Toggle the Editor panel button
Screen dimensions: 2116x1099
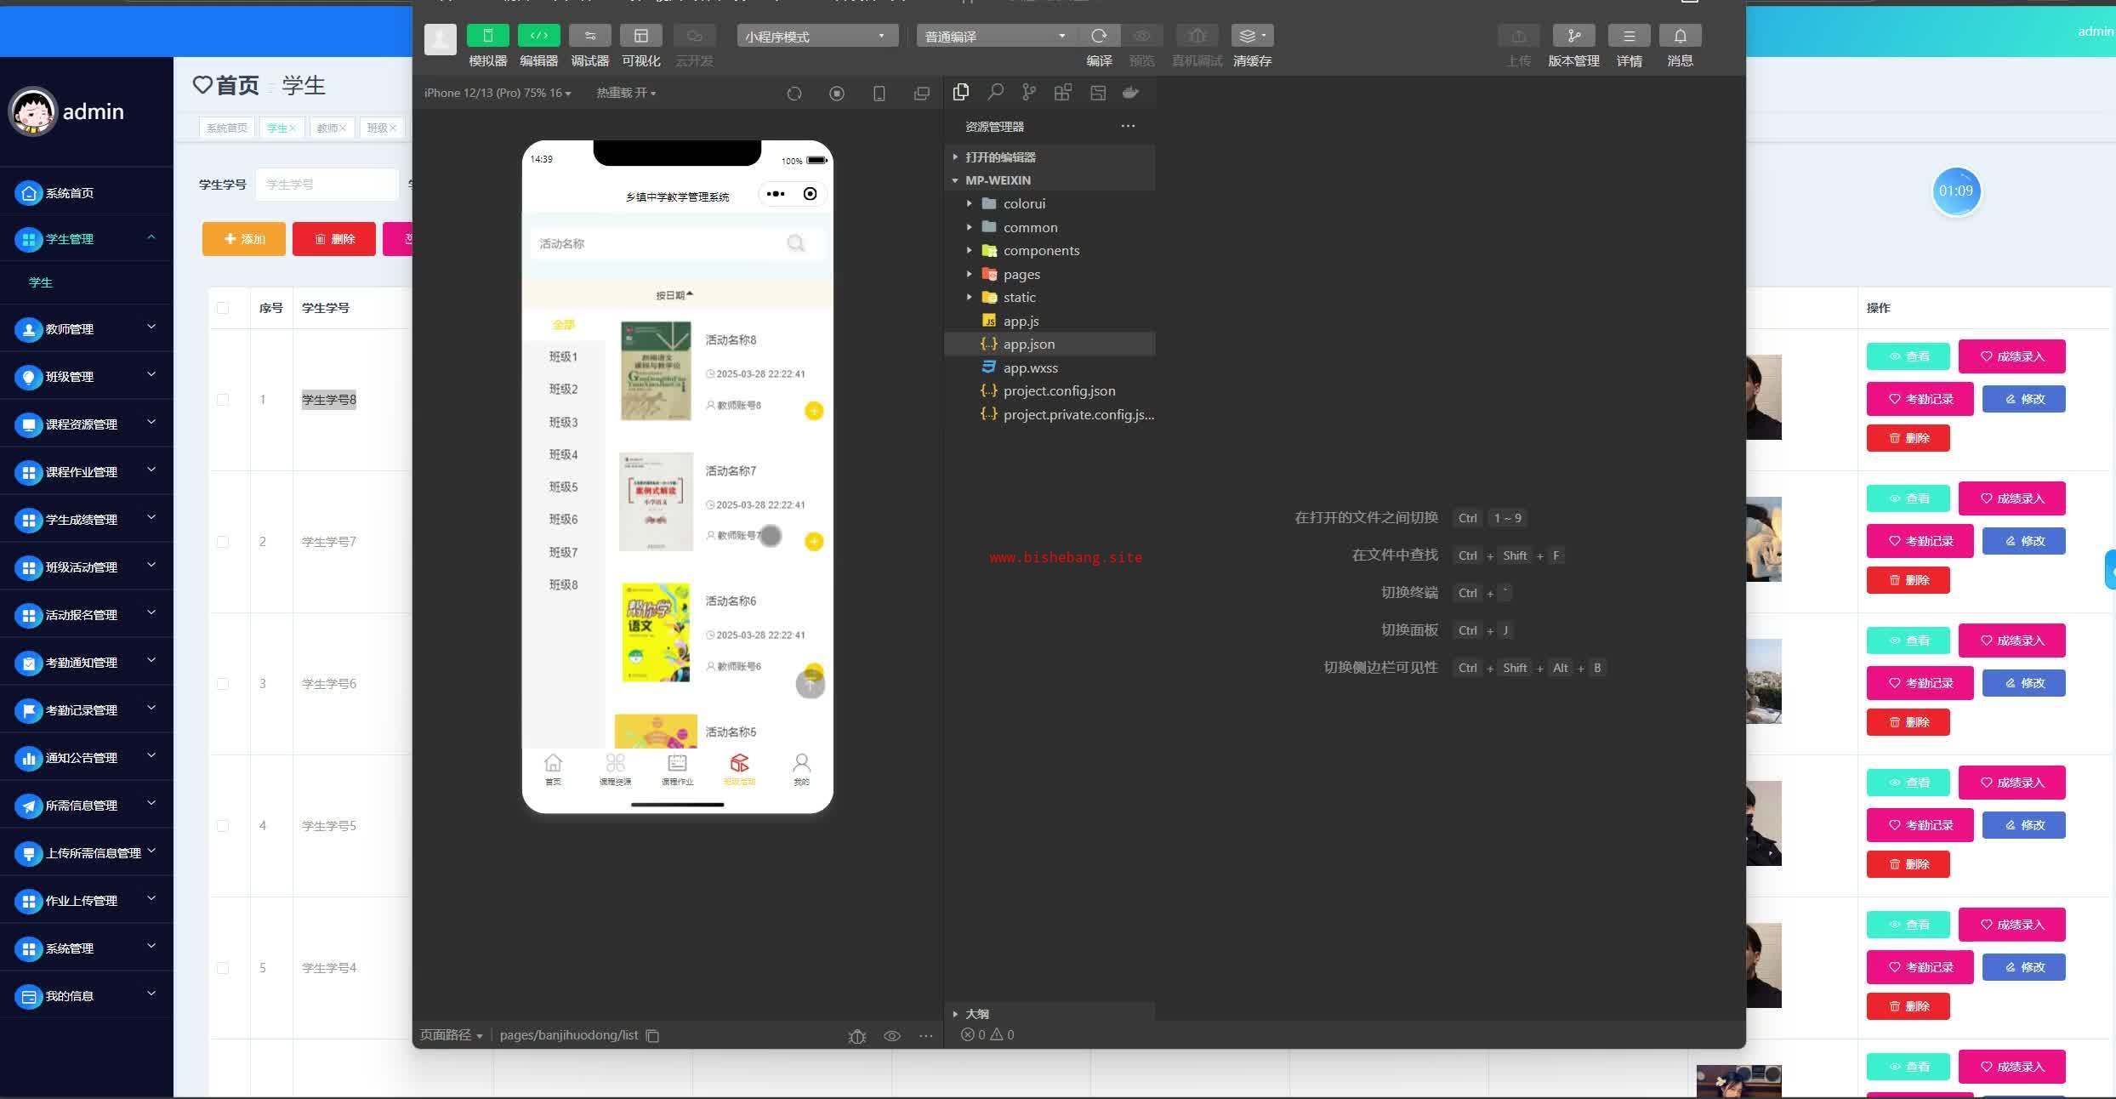point(538,36)
